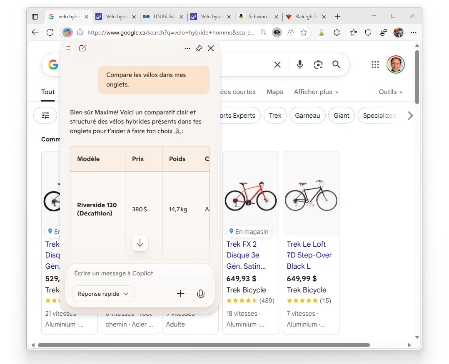The width and height of the screenshot is (449, 364).
Task: Filter results by Garneau chip
Action: 307,115
